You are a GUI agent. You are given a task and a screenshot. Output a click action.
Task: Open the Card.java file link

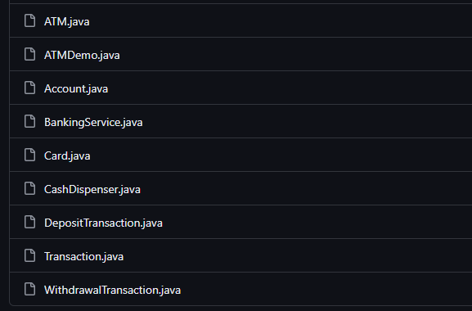pyautogui.click(x=67, y=156)
